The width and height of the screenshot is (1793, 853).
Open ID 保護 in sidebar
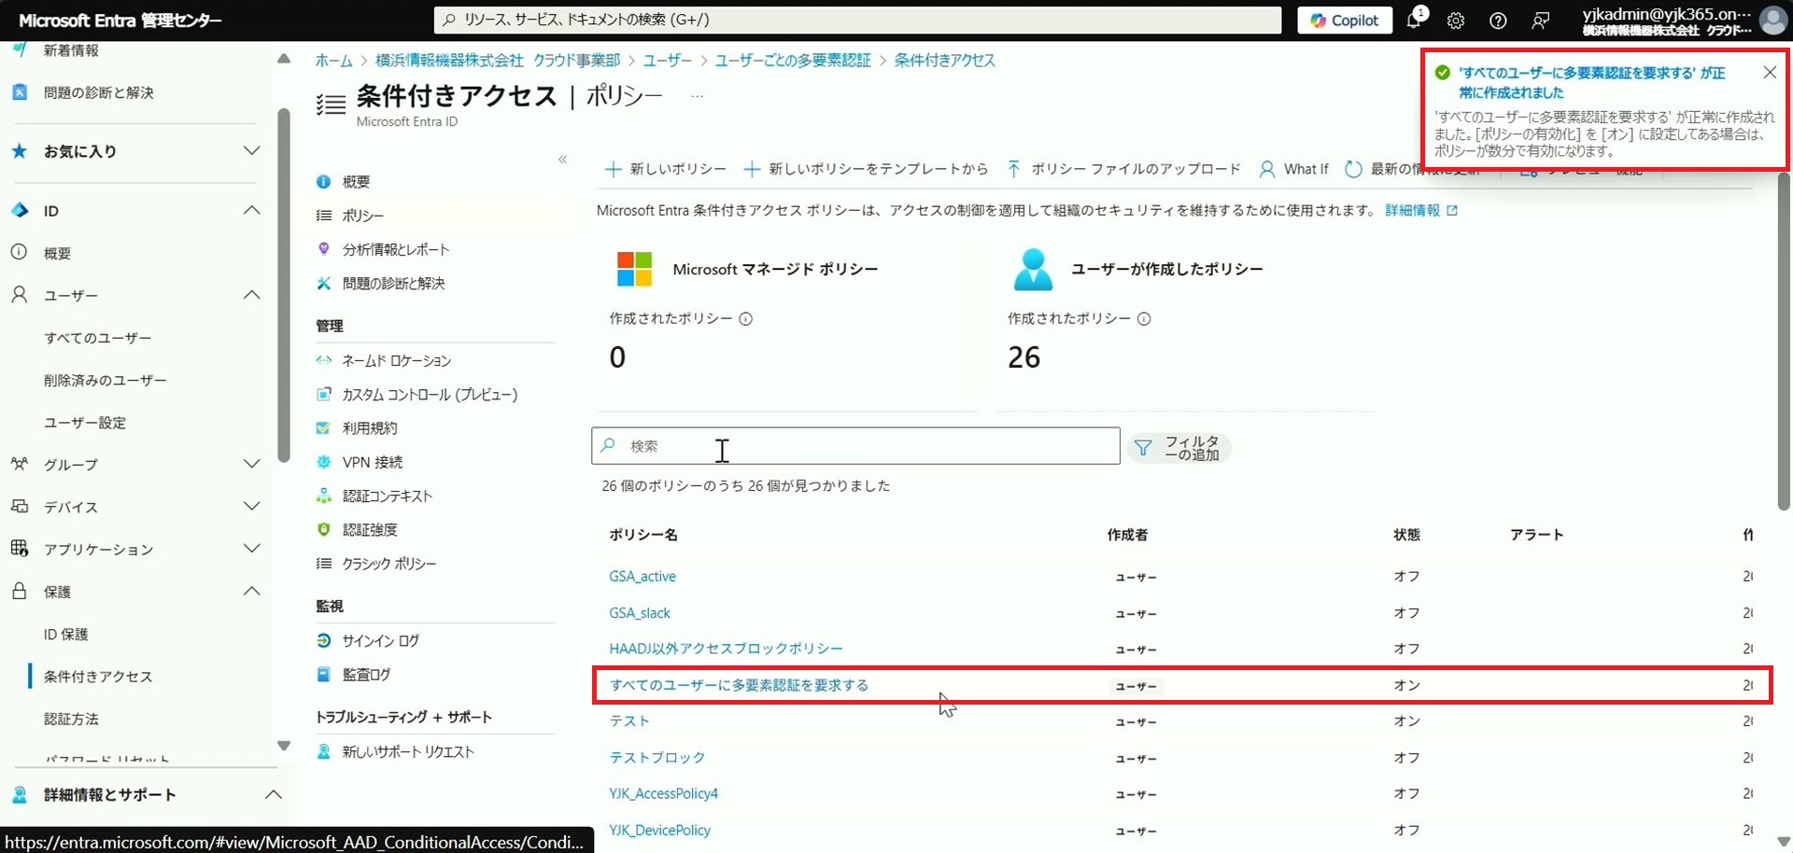coord(65,635)
